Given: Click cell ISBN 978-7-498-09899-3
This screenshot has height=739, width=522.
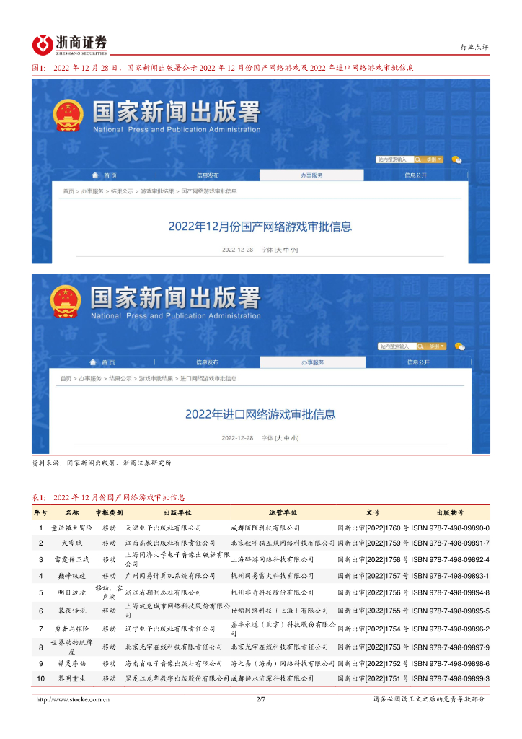Looking at the screenshot, I should [x=451, y=678].
